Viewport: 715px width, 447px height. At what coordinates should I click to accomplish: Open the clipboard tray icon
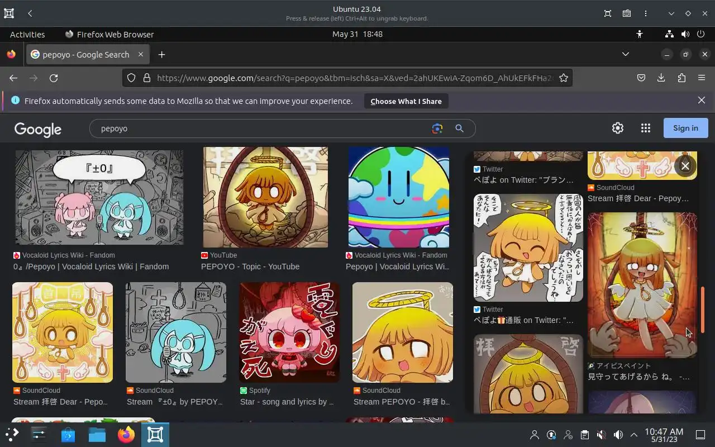point(584,435)
